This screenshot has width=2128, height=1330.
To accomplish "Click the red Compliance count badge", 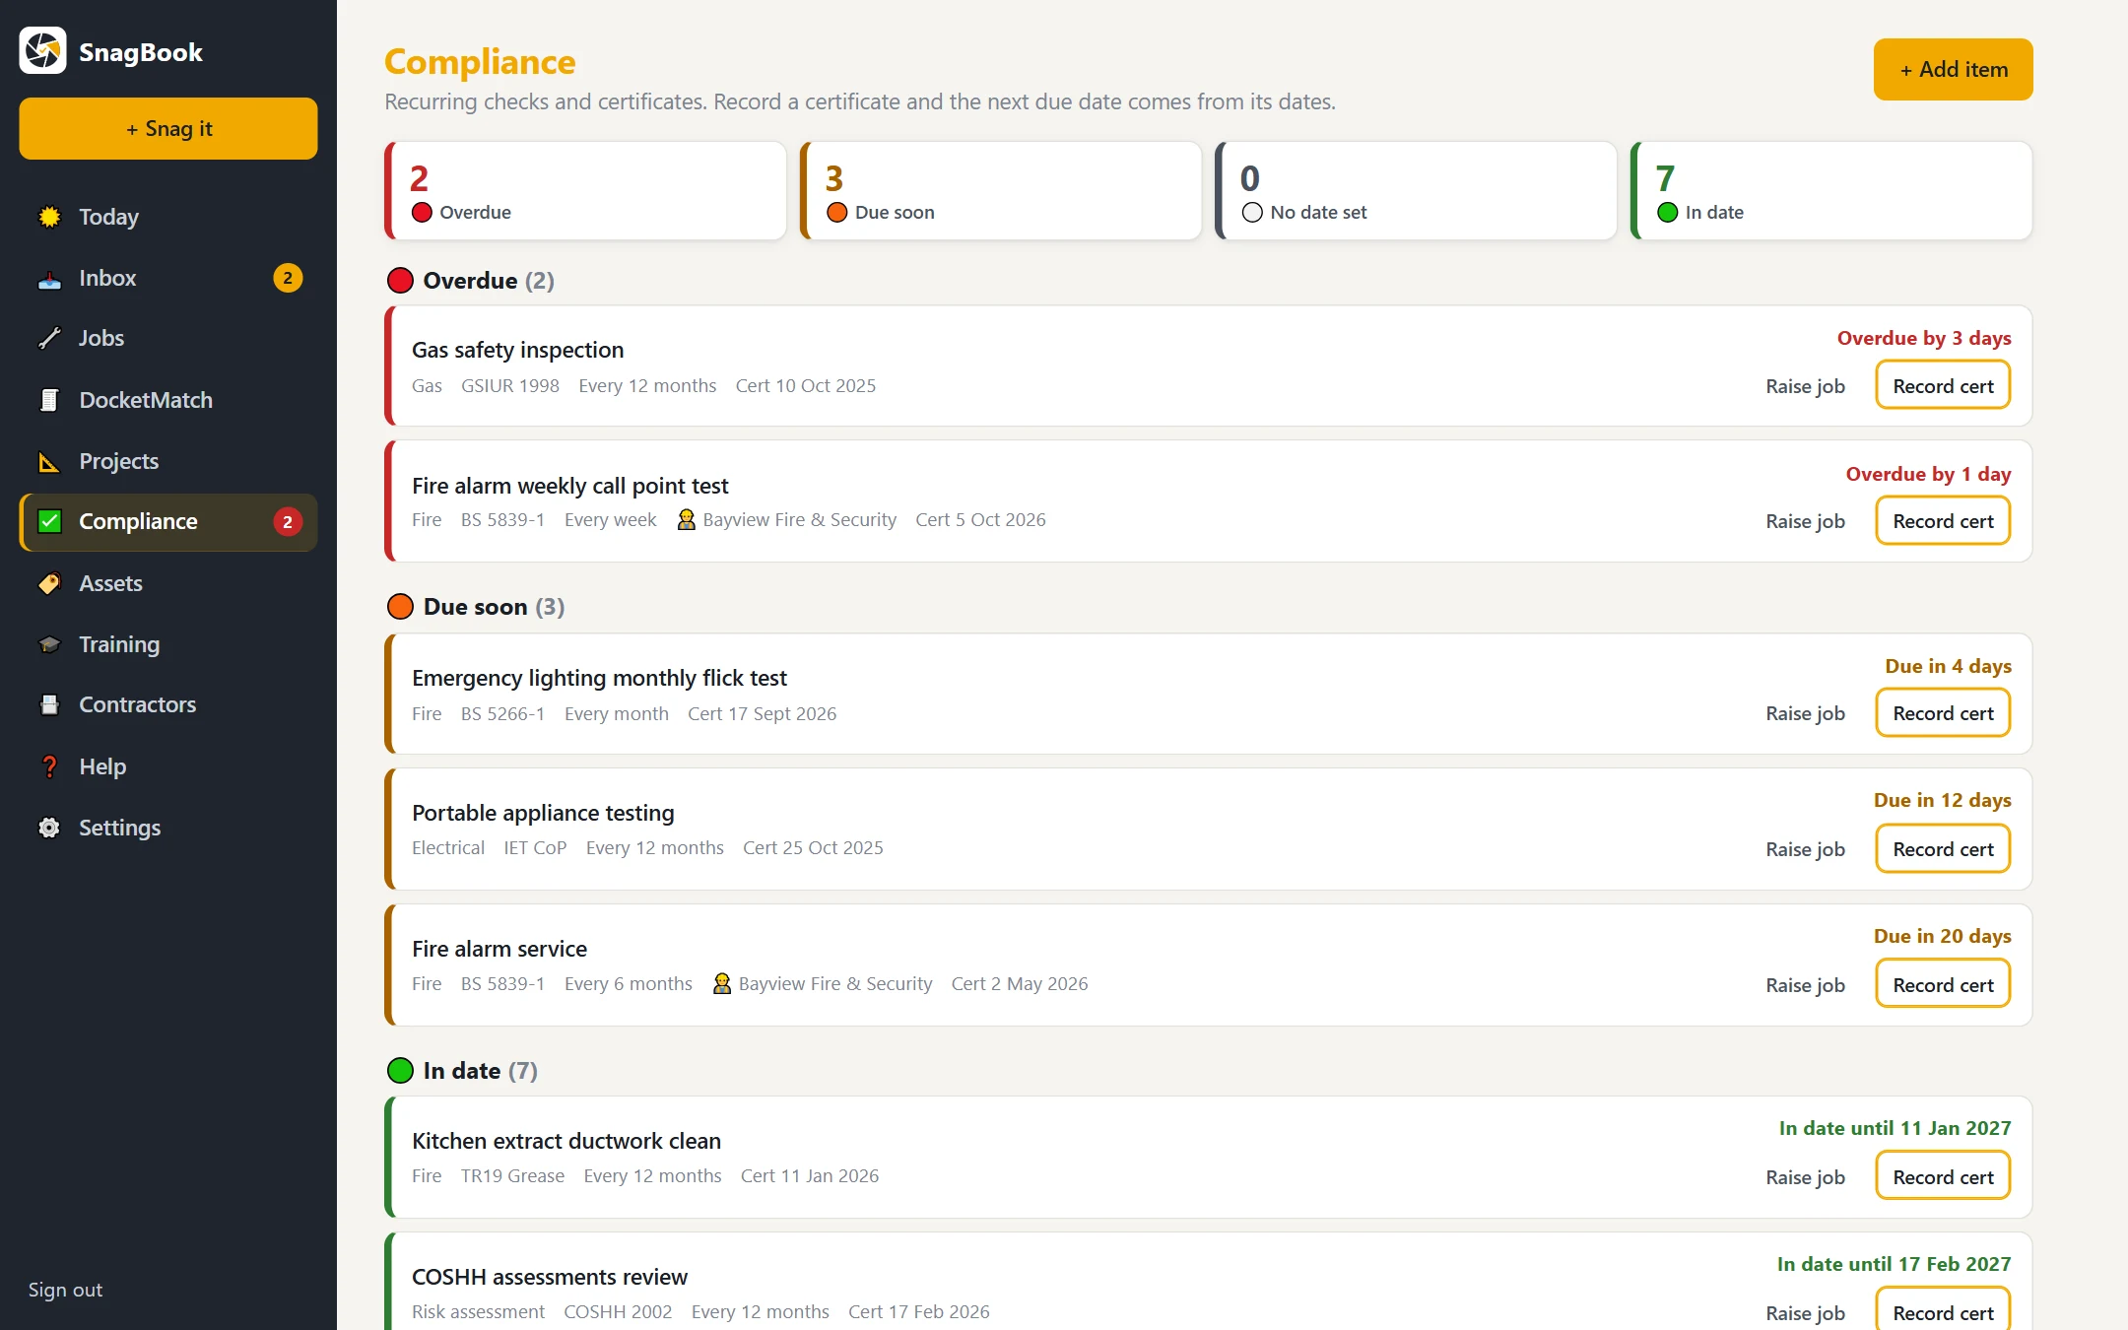I will pos(288,522).
